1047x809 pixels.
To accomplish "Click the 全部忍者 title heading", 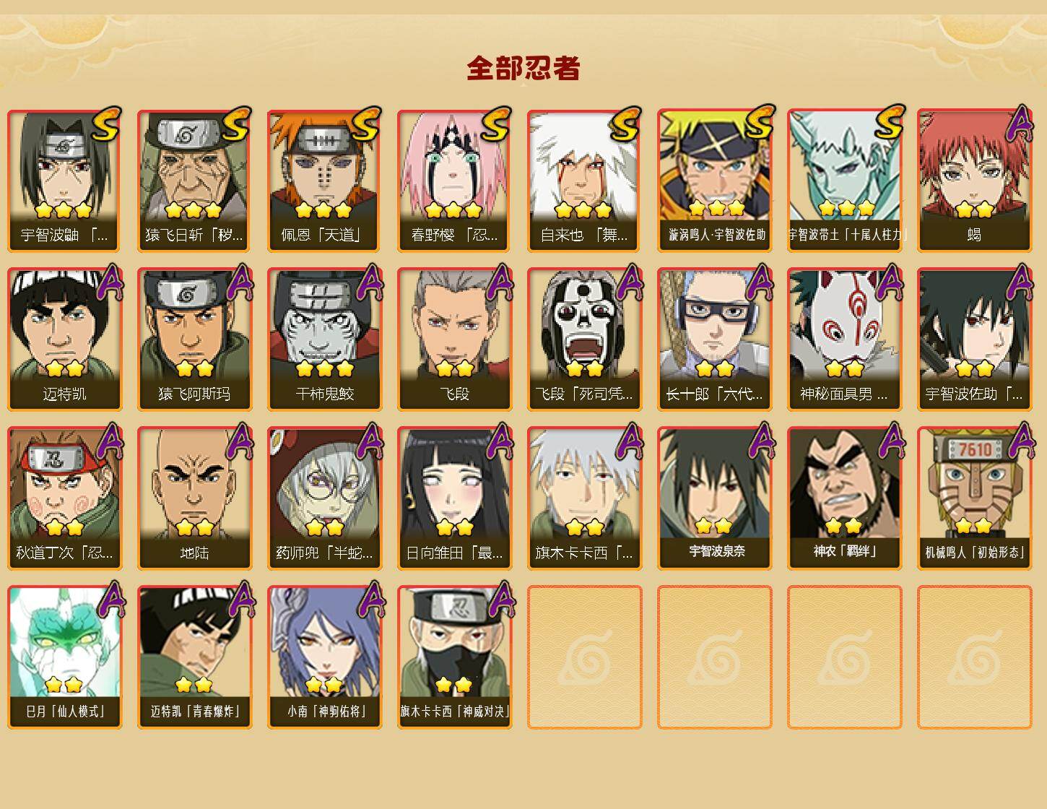I will [x=523, y=68].
